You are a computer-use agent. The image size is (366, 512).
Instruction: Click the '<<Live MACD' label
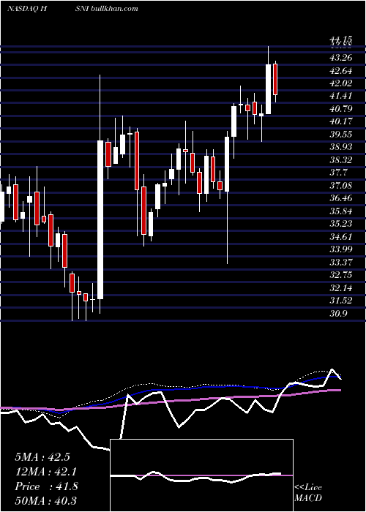pyautogui.click(x=308, y=492)
